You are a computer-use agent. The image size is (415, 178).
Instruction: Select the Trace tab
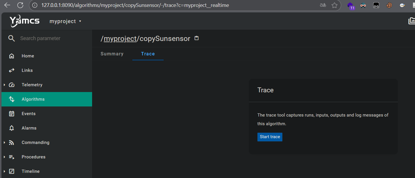(148, 54)
